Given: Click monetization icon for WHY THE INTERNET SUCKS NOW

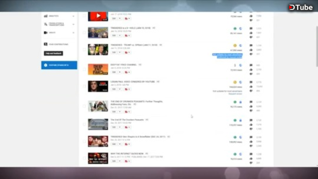Looking at the screenshot, I should (235, 154).
